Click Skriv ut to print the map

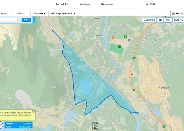(x=179, y=13)
